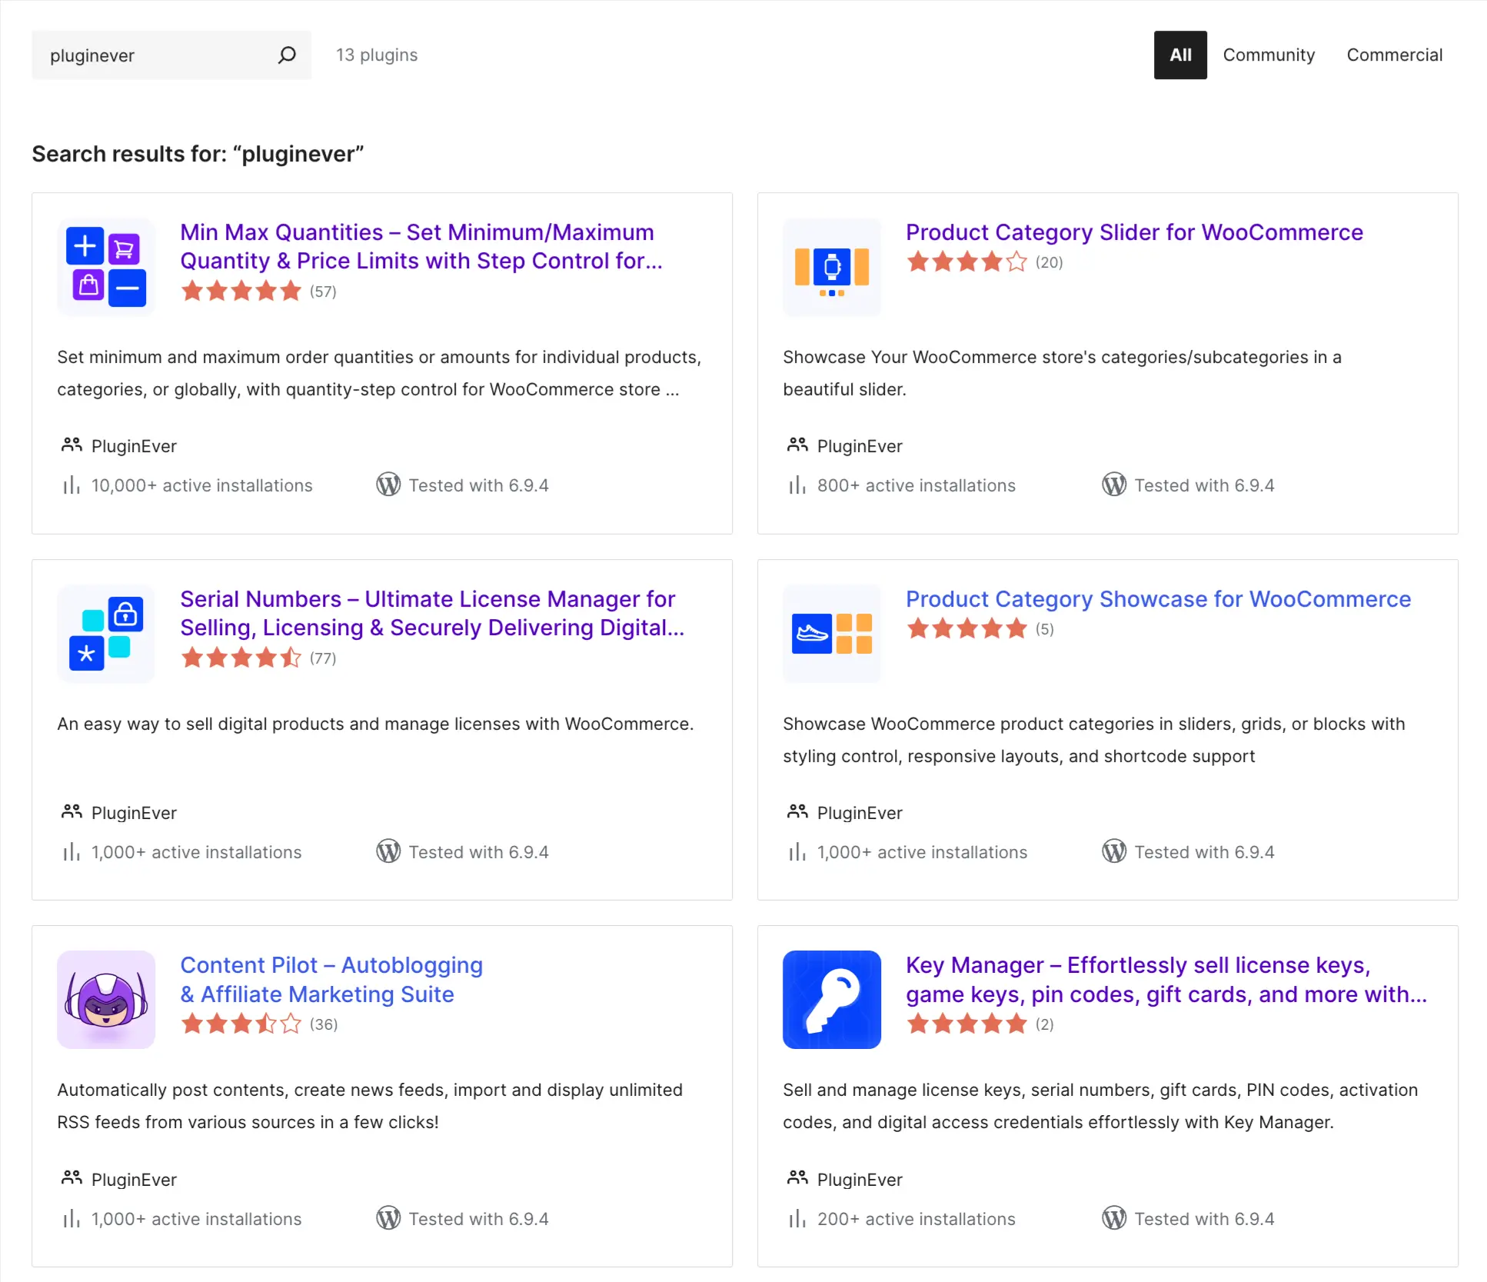Switch to Commercial filter tab
1487x1282 pixels.
(1394, 55)
